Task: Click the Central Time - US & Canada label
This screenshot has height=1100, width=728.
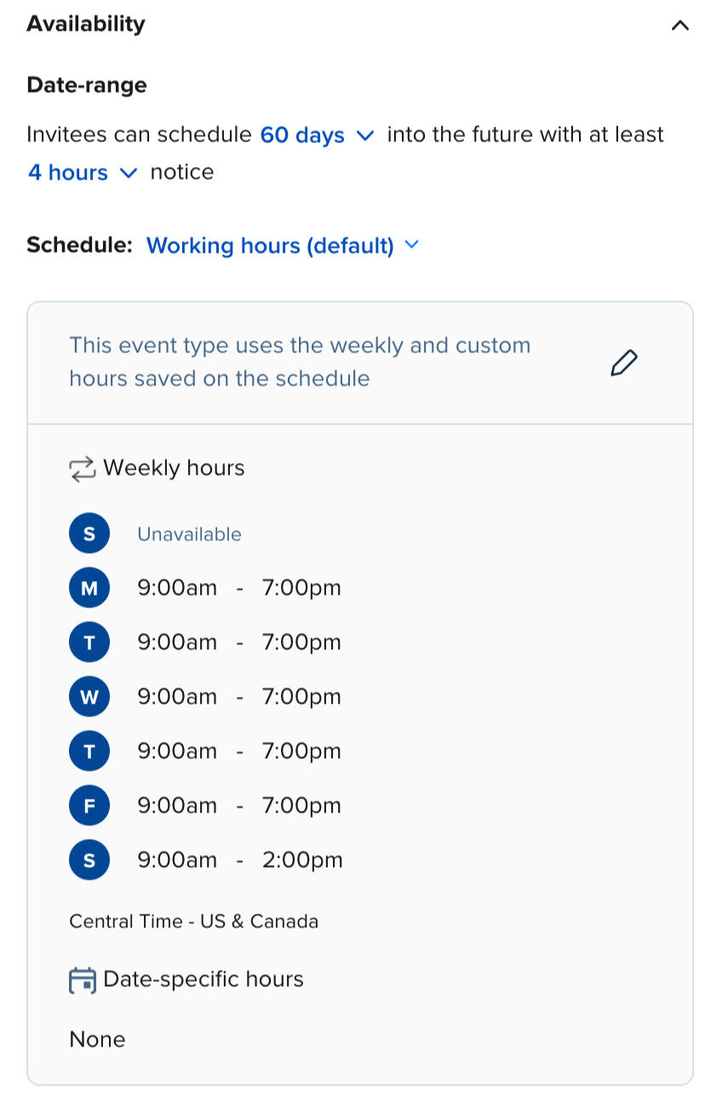Action: [x=193, y=921]
